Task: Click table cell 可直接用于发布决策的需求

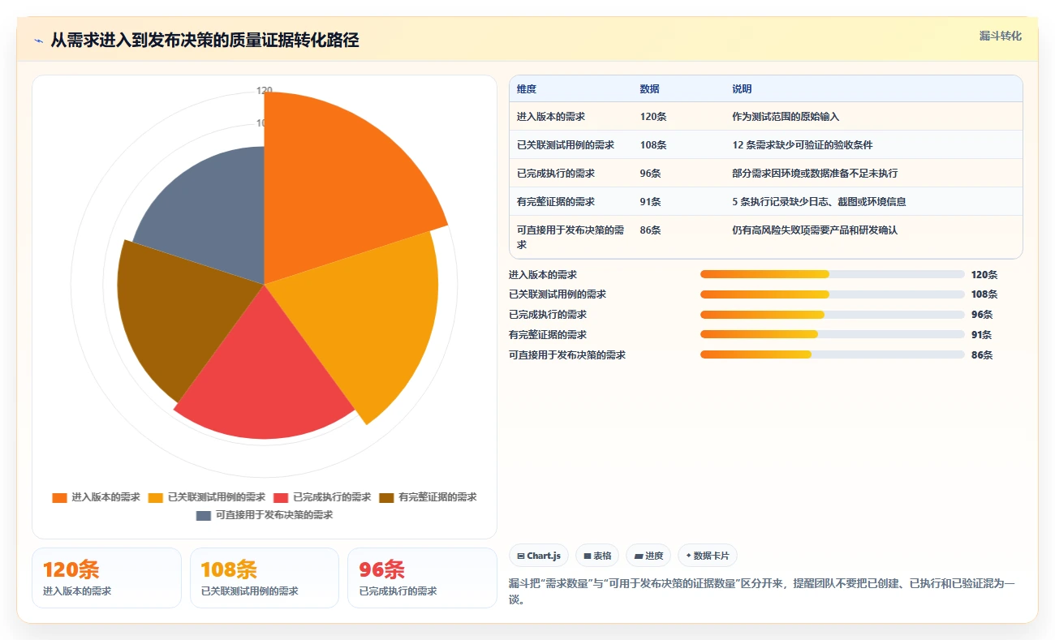Action: tap(571, 237)
